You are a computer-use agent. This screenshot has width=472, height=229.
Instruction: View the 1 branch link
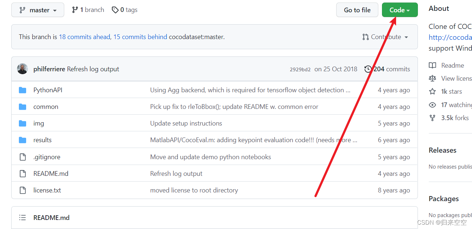(x=88, y=10)
